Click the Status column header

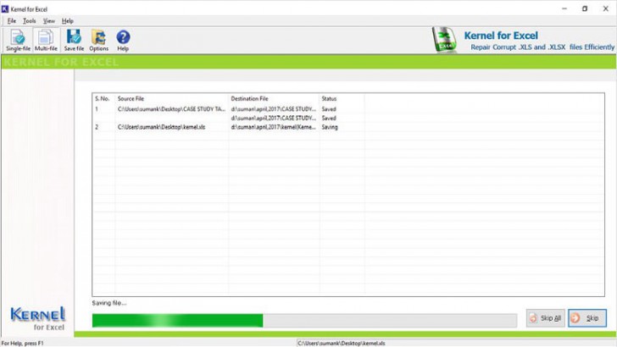[x=329, y=99]
